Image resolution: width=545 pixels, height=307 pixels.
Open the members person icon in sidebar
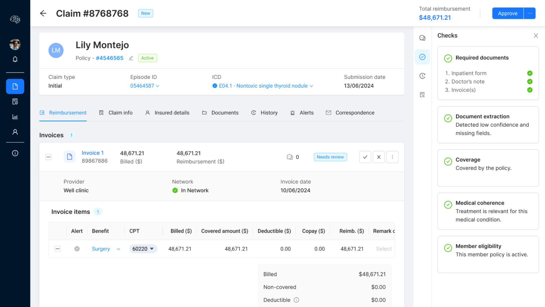[x=15, y=132]
